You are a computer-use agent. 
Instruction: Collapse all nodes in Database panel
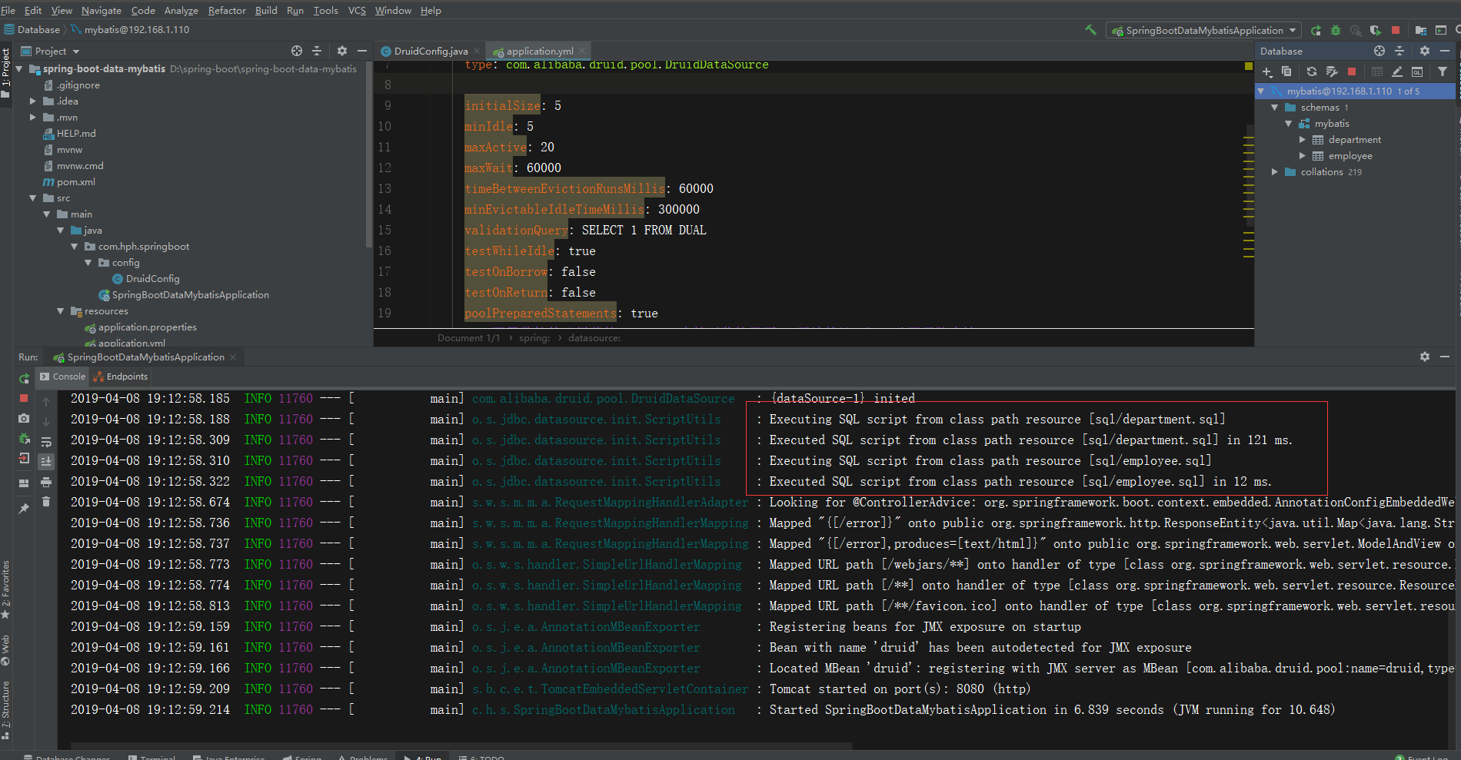pos(1399,51)
